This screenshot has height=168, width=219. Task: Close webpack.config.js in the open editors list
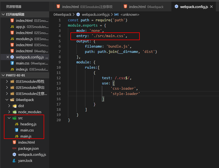[x=8, y=57]
